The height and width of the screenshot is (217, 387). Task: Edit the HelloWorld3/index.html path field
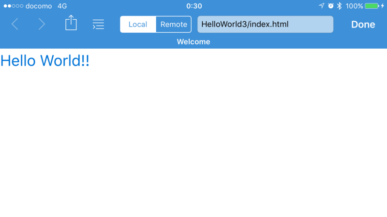265,25
